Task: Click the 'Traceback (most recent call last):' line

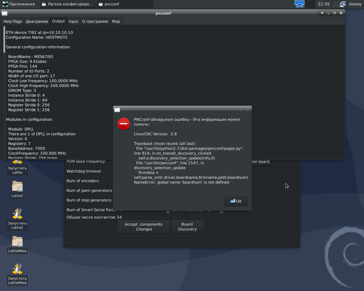Action: click(165, 144)
